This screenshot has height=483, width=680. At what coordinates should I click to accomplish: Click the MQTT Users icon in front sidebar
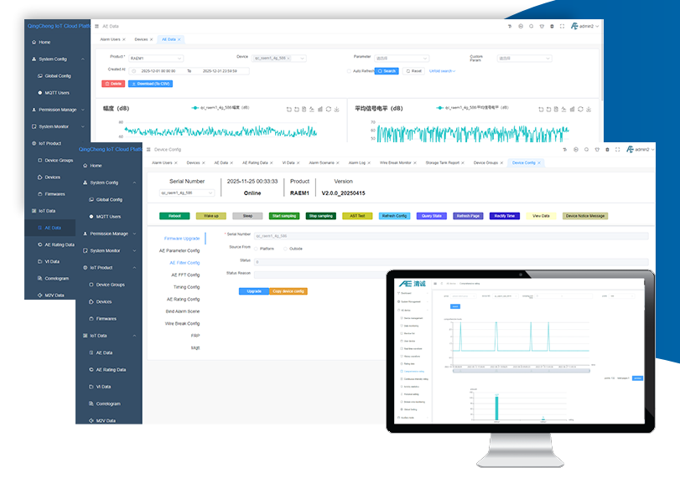pos(91,217)
